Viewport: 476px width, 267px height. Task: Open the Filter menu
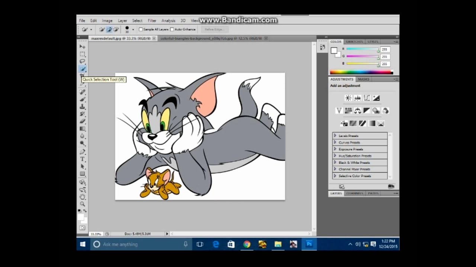[x=152, y=21]
